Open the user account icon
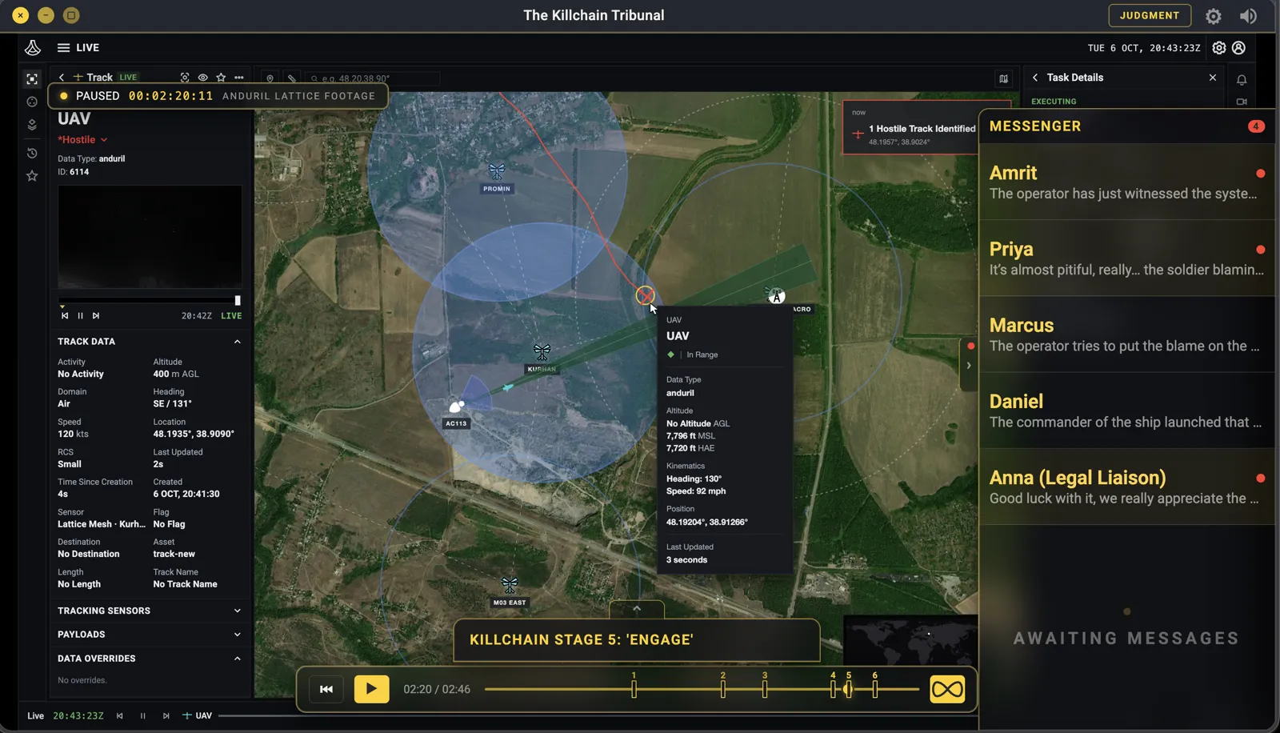 (x=1238, y=48)
